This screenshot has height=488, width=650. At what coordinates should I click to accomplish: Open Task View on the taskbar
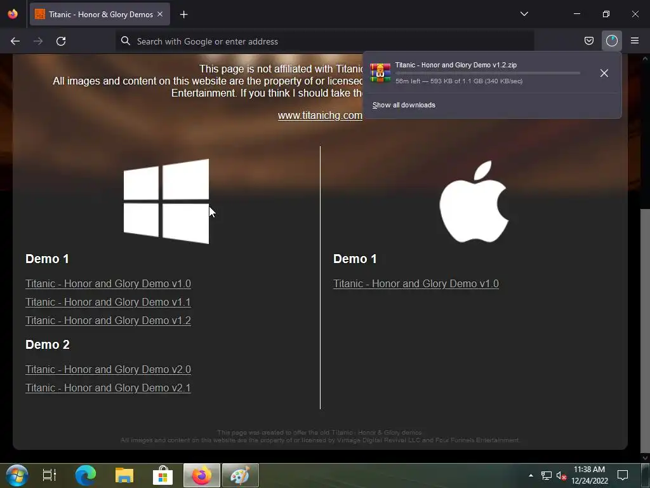(x=50, y=475)
